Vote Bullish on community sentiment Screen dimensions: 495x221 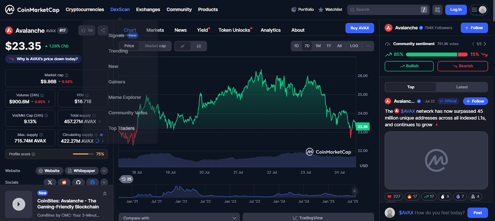pyautogui.click(x=409, y=66)
